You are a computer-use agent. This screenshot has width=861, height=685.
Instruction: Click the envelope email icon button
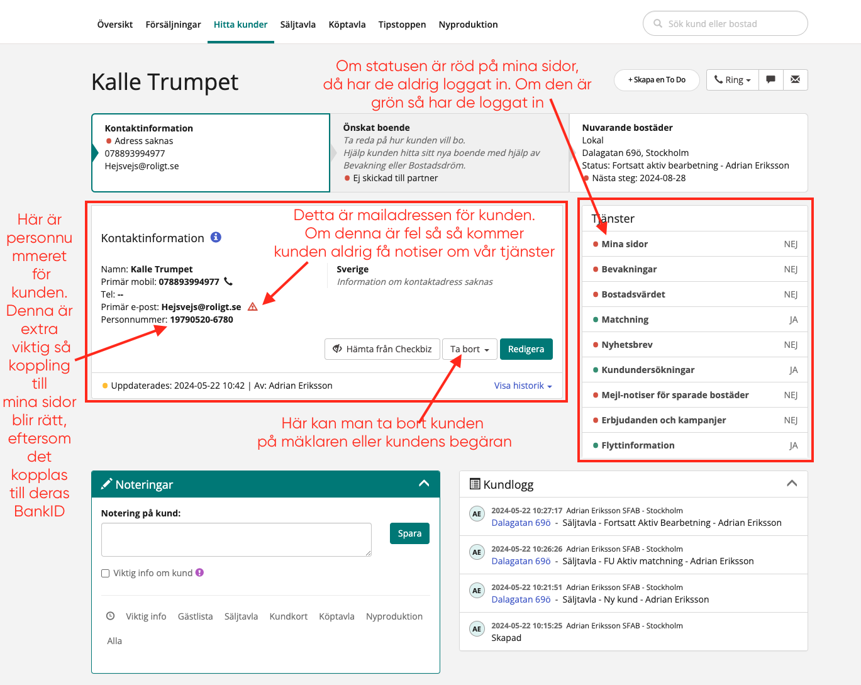pyautogui.click(x=795, y=80)
